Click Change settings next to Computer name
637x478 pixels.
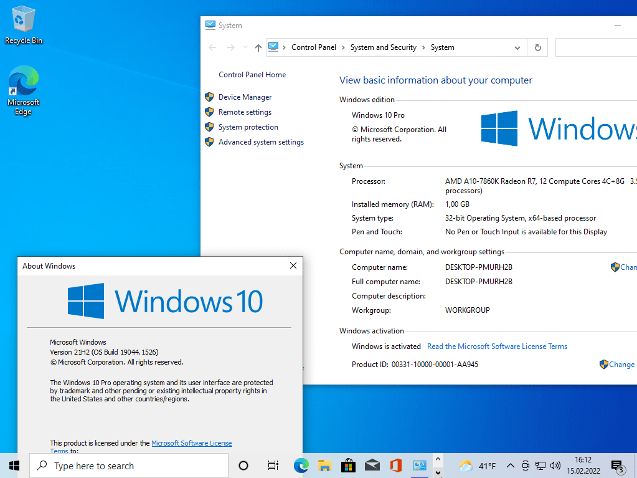coord(628,267)
